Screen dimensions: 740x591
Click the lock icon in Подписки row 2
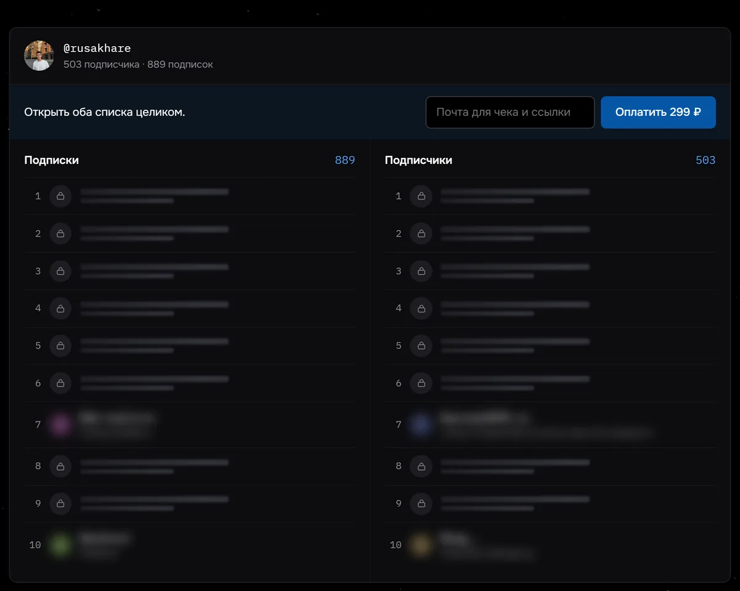(60, 234)
